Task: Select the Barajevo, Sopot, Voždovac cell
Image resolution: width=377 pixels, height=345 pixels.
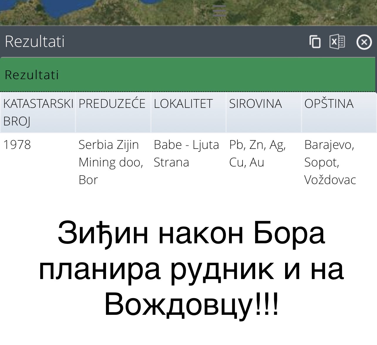Action: [339, 162]
